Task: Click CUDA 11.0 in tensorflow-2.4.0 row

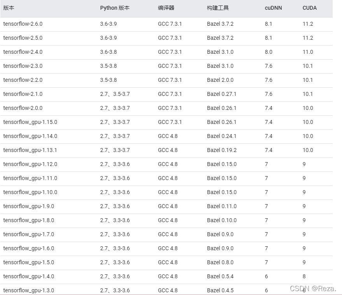Action: pos(308,52)
